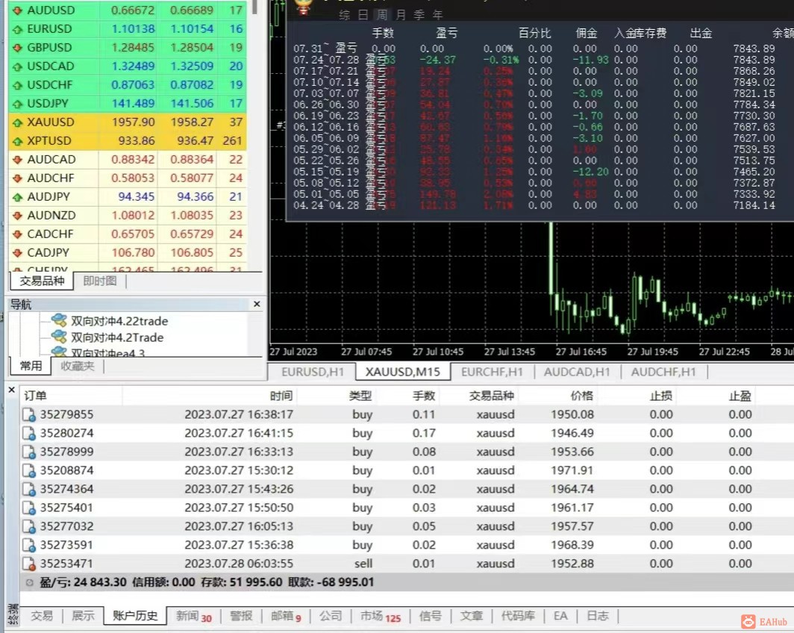Click the order icon for 35277032
This screenshot has width=794, height=633.
(x=29, y=527)
